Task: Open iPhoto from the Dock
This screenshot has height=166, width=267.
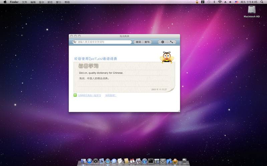Action: point(138,161)
